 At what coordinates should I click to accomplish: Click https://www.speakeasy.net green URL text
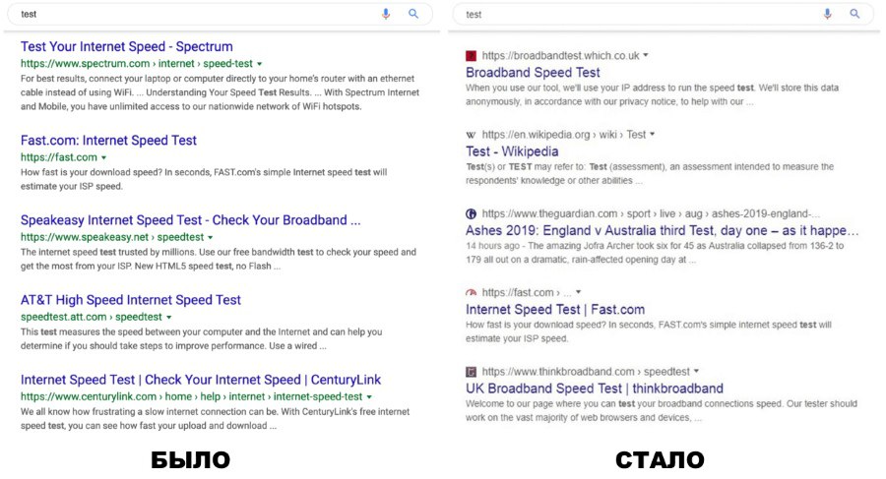(85, 237)
